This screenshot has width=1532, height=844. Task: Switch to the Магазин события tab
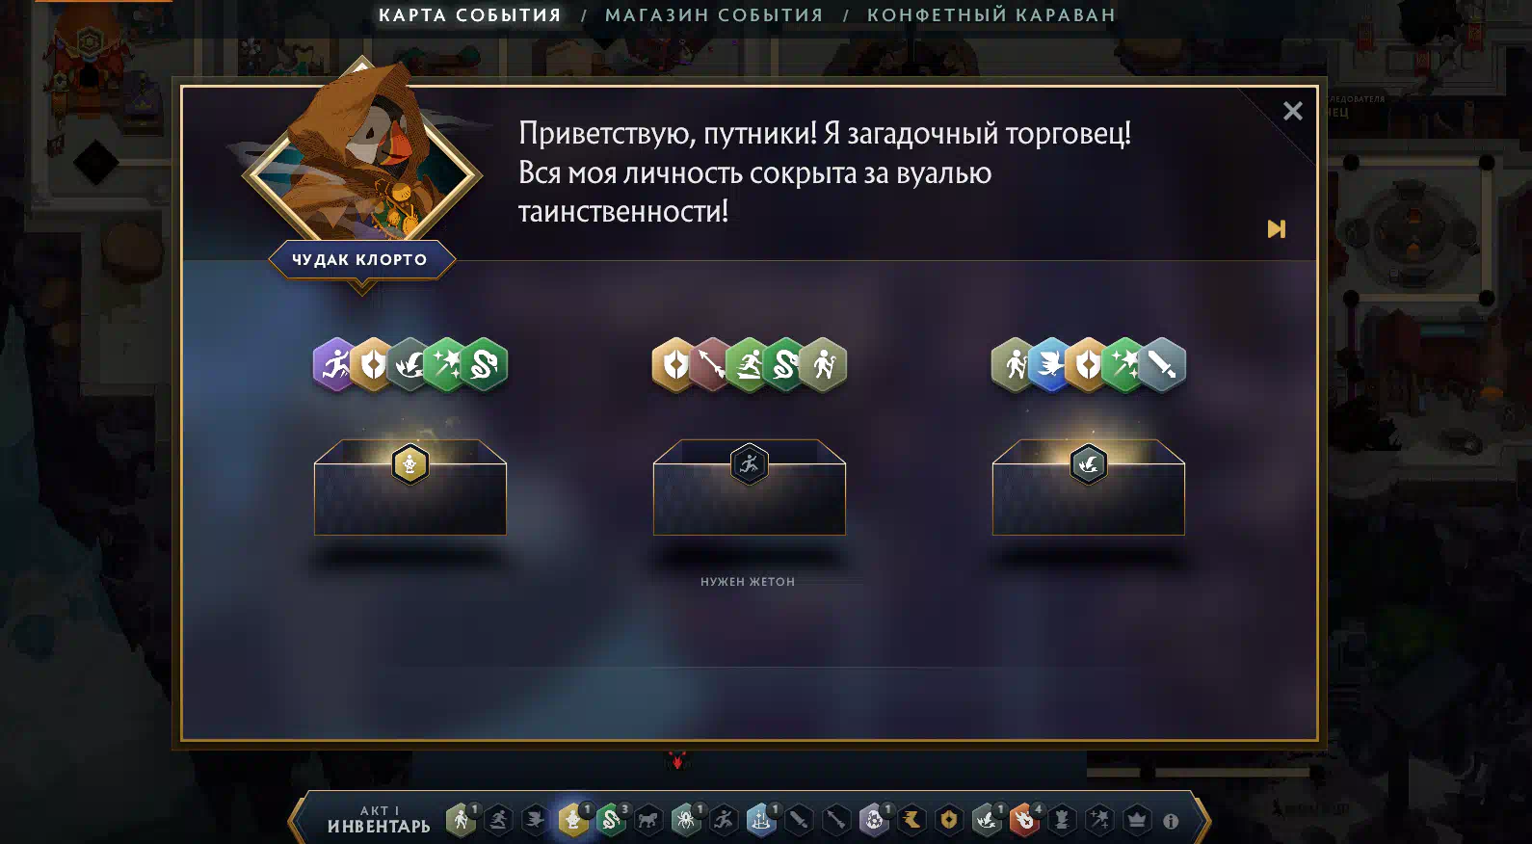714,15
